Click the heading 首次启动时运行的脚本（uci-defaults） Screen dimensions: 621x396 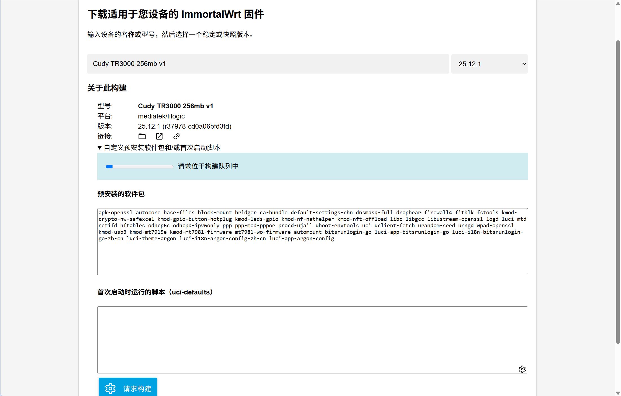click(155, 292)
